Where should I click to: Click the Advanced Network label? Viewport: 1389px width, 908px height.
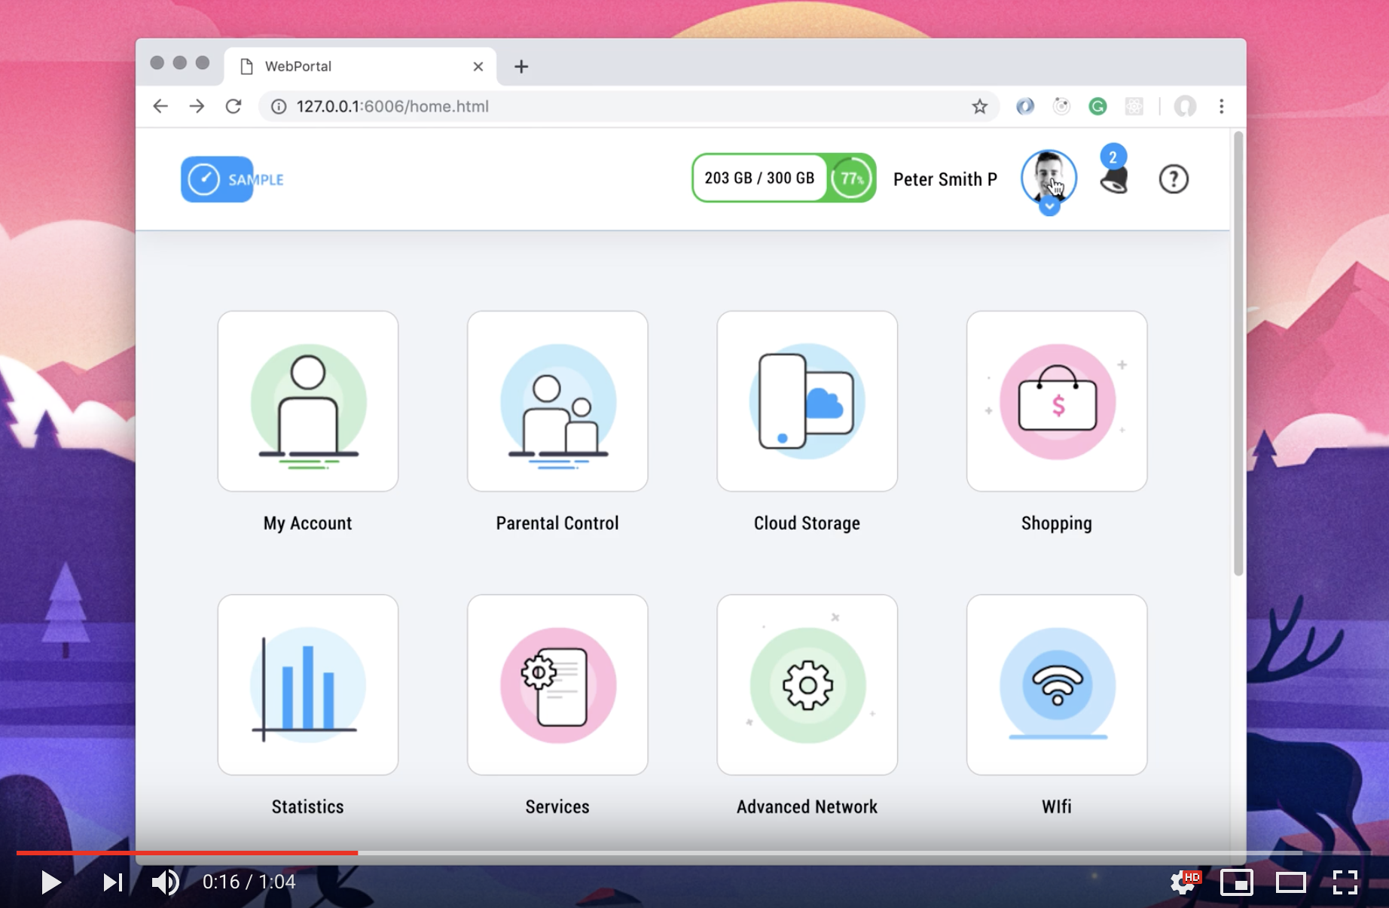[807, 807]
